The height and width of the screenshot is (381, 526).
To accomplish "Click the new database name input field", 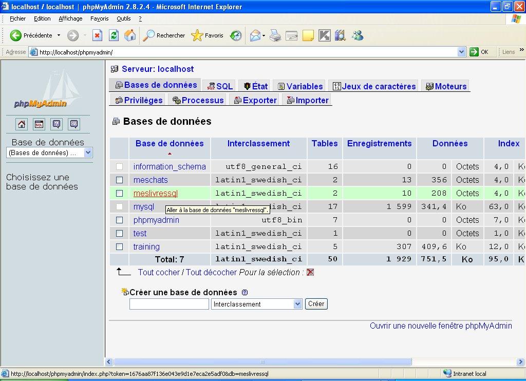I will click(169, 304).
